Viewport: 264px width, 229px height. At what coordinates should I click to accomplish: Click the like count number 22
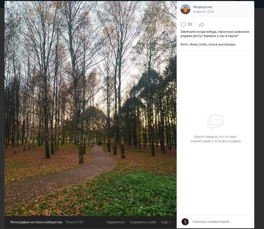point(190,24)
